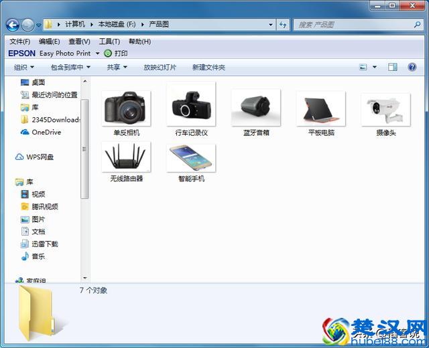Open the more view options arrow
The width and height of the screenshot is (429, 348).
pos(375,67)
